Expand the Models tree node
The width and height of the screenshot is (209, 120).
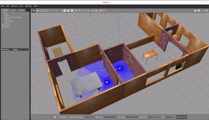tap(3, 25)
